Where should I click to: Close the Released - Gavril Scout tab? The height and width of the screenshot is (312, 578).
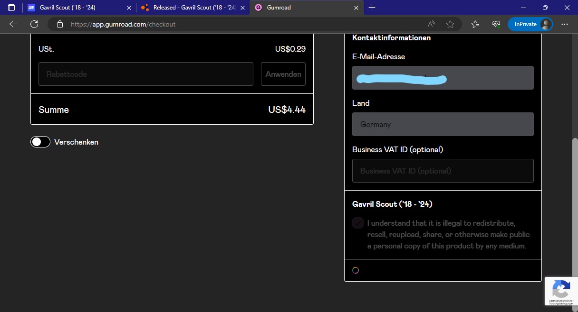pos(243,8)
